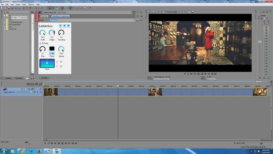273x154 pixels.
Task: Minimize the video track height button
Action: pyautogui.click(x=2, y=89)
